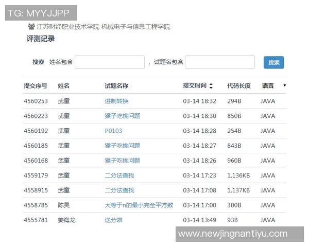Click the name 陈昊 in the table
309x247 pixels.
[x=63, y=205]
